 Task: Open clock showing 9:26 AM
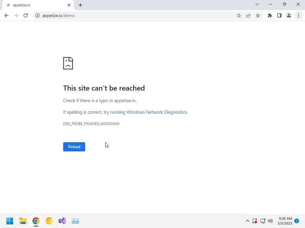(285, 221)
